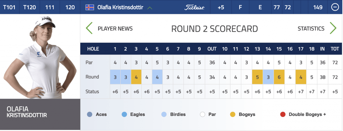Click the Bogeys yellow legend dot
Image resolution: width=343 pixels, height=131 pixels.
pyautogui.click(x=233, y=114)
